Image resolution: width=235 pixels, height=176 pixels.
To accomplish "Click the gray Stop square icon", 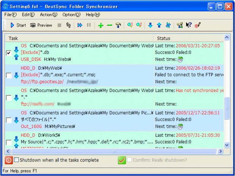I will pyautogui.click(x=60, y=25).
